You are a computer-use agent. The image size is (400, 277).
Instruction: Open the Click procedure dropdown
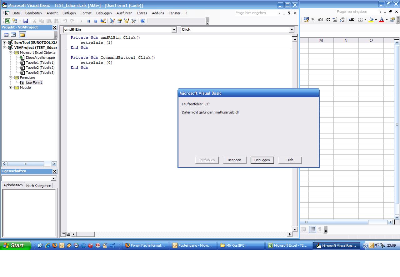tap(292, 30)
